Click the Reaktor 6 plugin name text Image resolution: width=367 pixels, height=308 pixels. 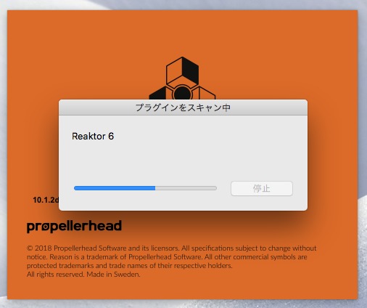pyautogui.click(x=93, y=137)
